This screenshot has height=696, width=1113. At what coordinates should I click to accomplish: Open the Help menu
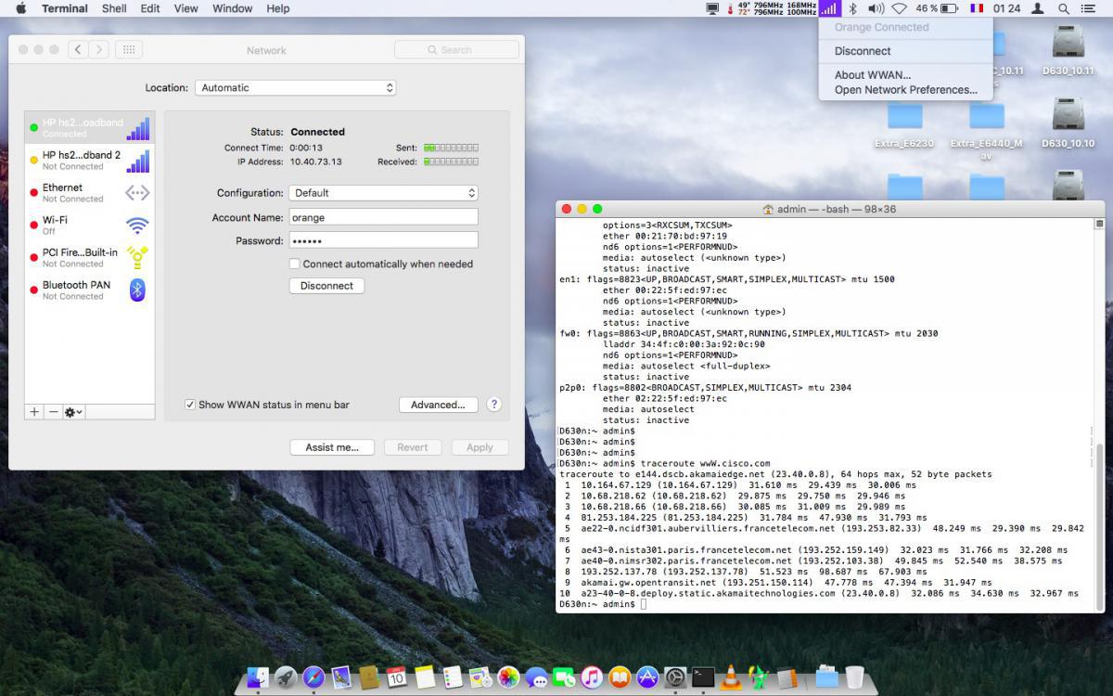click(278, 8)
